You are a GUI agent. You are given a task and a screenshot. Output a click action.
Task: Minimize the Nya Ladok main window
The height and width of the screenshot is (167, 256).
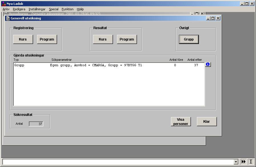242,4
